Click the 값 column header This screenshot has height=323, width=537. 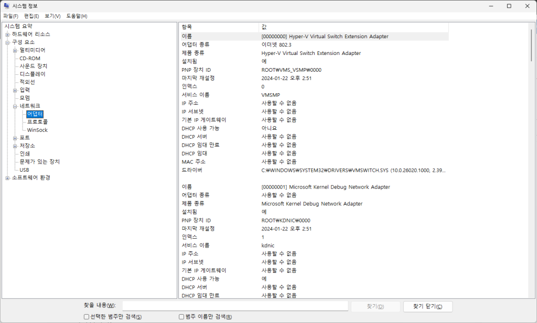click(354, 27)
